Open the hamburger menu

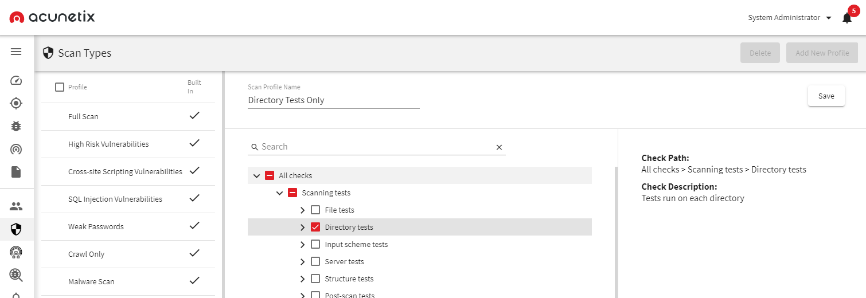coord(16,52)
